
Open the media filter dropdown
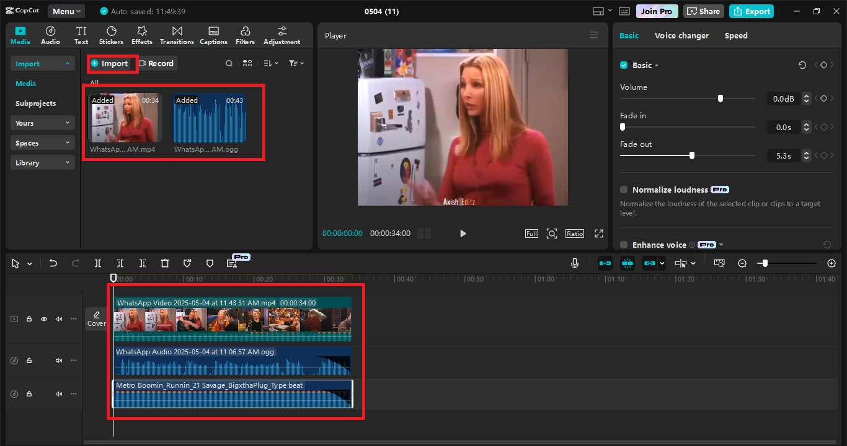coord(296,63)
